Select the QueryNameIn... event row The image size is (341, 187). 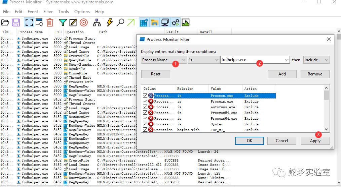(x=115, y=178)
